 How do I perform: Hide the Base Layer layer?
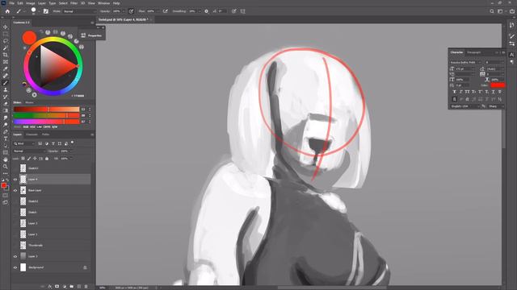[x=15, y=190]
